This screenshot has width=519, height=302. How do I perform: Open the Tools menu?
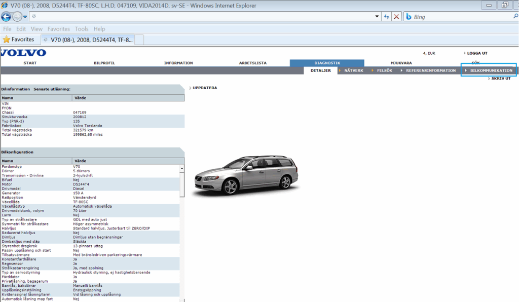[x=81, y=29]
